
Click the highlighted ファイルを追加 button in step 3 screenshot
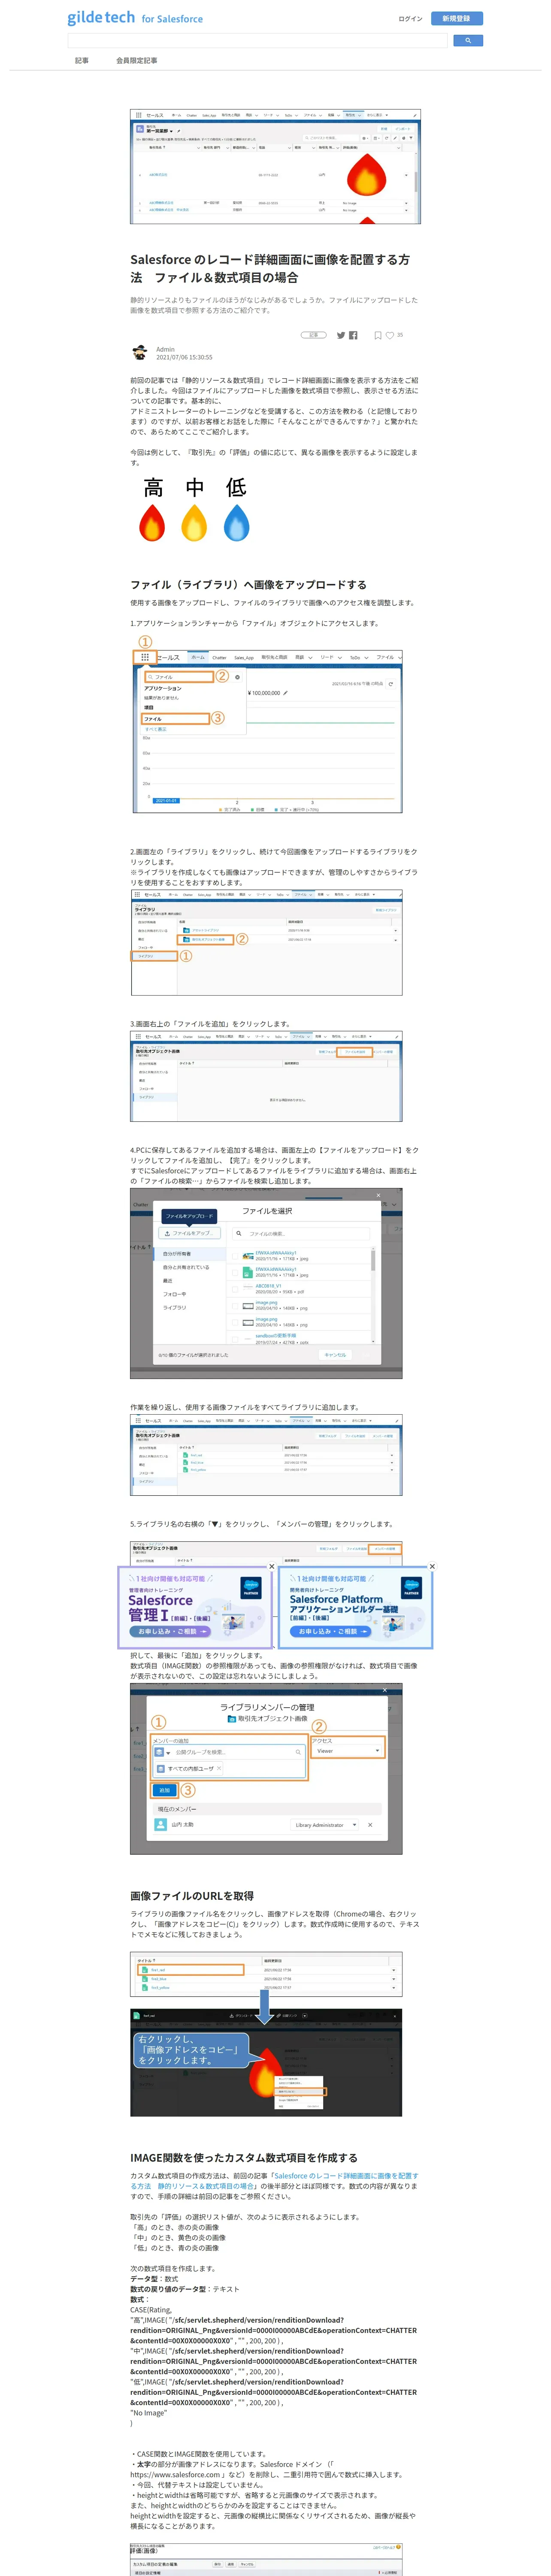354,1051
